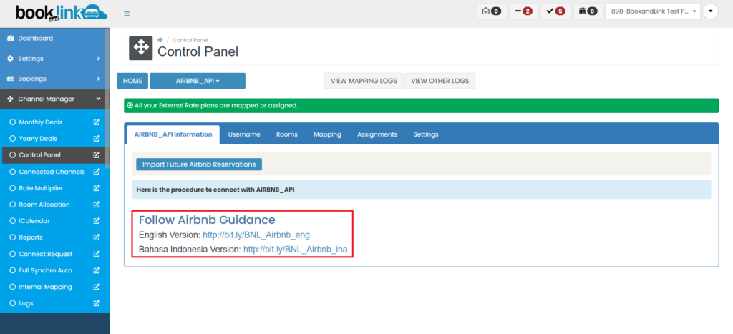
Task: Open the 898-BookandLink Test property selector
Action: [x=653, y=11]
